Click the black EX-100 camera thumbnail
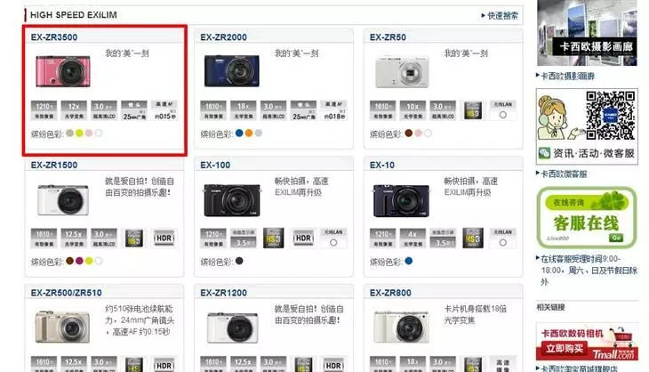This screenshot has height=372, width=649. point(232,200)
